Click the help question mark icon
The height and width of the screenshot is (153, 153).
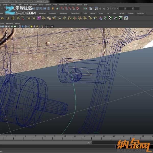(48, 9)
